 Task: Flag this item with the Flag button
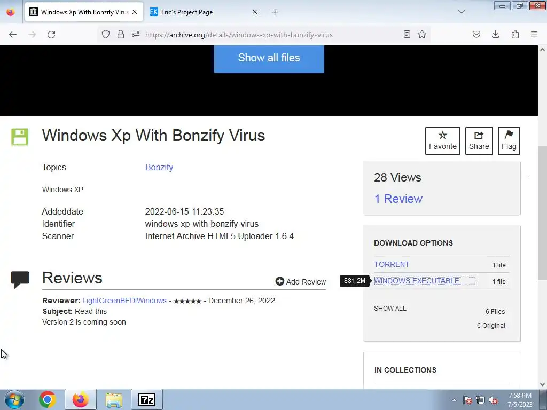[509, 141]
